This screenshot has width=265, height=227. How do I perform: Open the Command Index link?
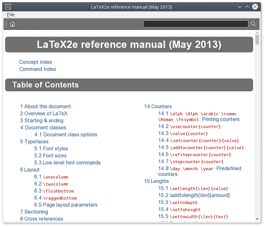pos(38,69)
